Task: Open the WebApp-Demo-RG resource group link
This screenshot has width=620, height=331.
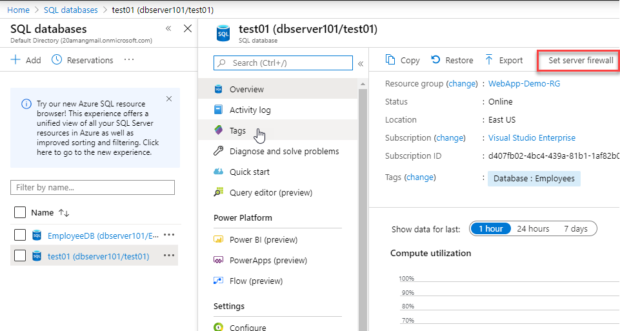Action: point(524,83)
